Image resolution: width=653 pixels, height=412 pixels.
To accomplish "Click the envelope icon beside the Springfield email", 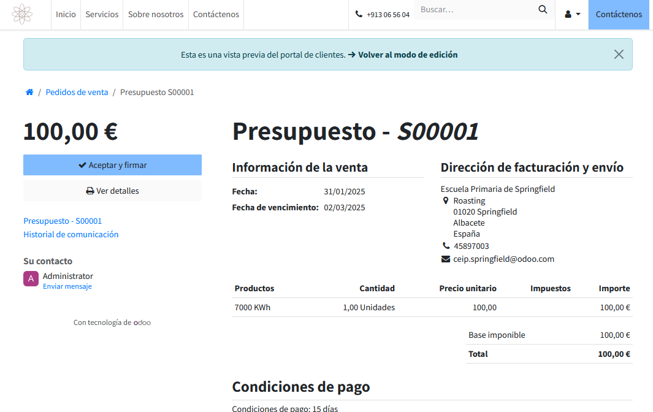I will 445,258.
